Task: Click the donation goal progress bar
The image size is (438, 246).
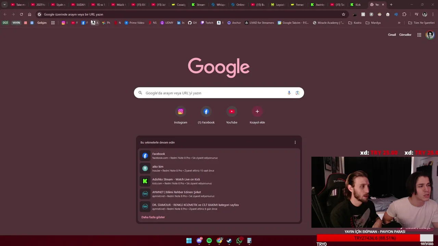Action: (375, 238)
